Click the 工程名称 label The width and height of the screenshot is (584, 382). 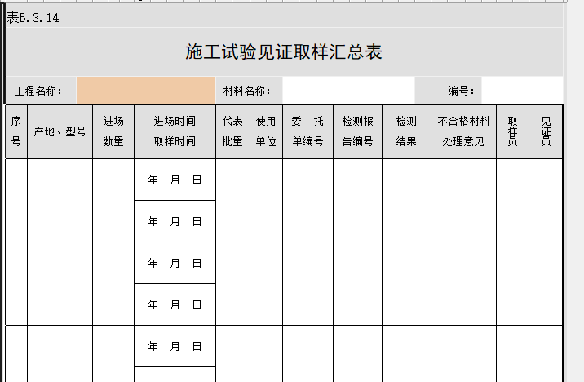point(38,91)
